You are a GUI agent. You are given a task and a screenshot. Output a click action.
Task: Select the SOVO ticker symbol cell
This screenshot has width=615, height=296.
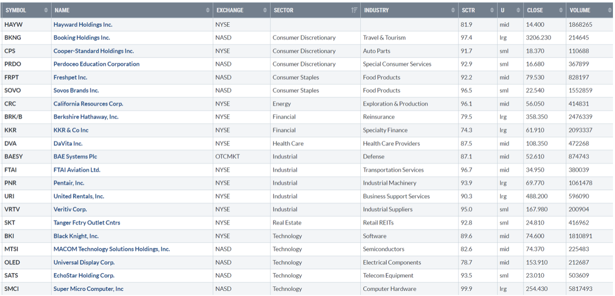click(13, 91)
